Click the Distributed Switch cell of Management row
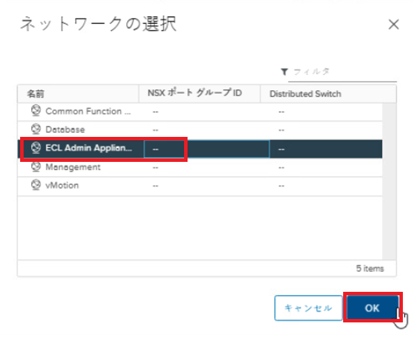 coord(326,167)
